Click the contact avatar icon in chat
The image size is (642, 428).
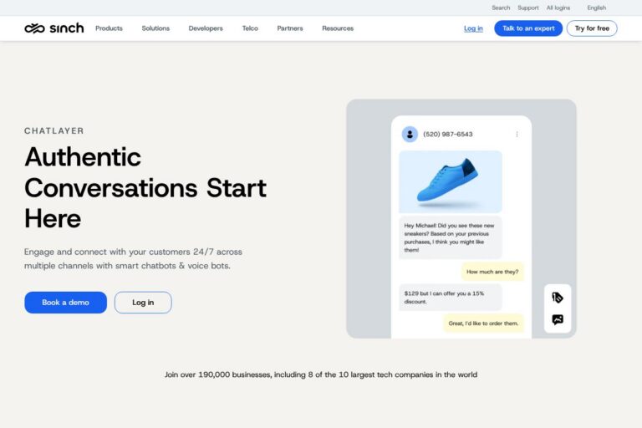[410, 134]
